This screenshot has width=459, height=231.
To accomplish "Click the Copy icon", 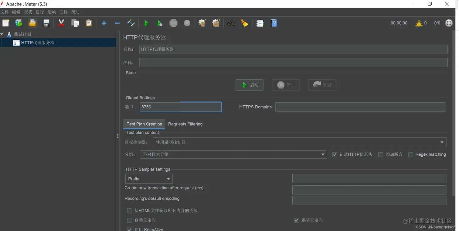I will (x=75, y=23).
